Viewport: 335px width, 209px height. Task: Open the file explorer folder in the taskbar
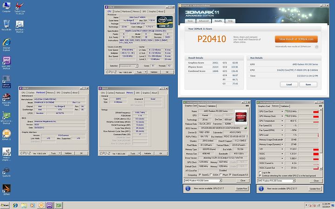(x=24, y=205)
